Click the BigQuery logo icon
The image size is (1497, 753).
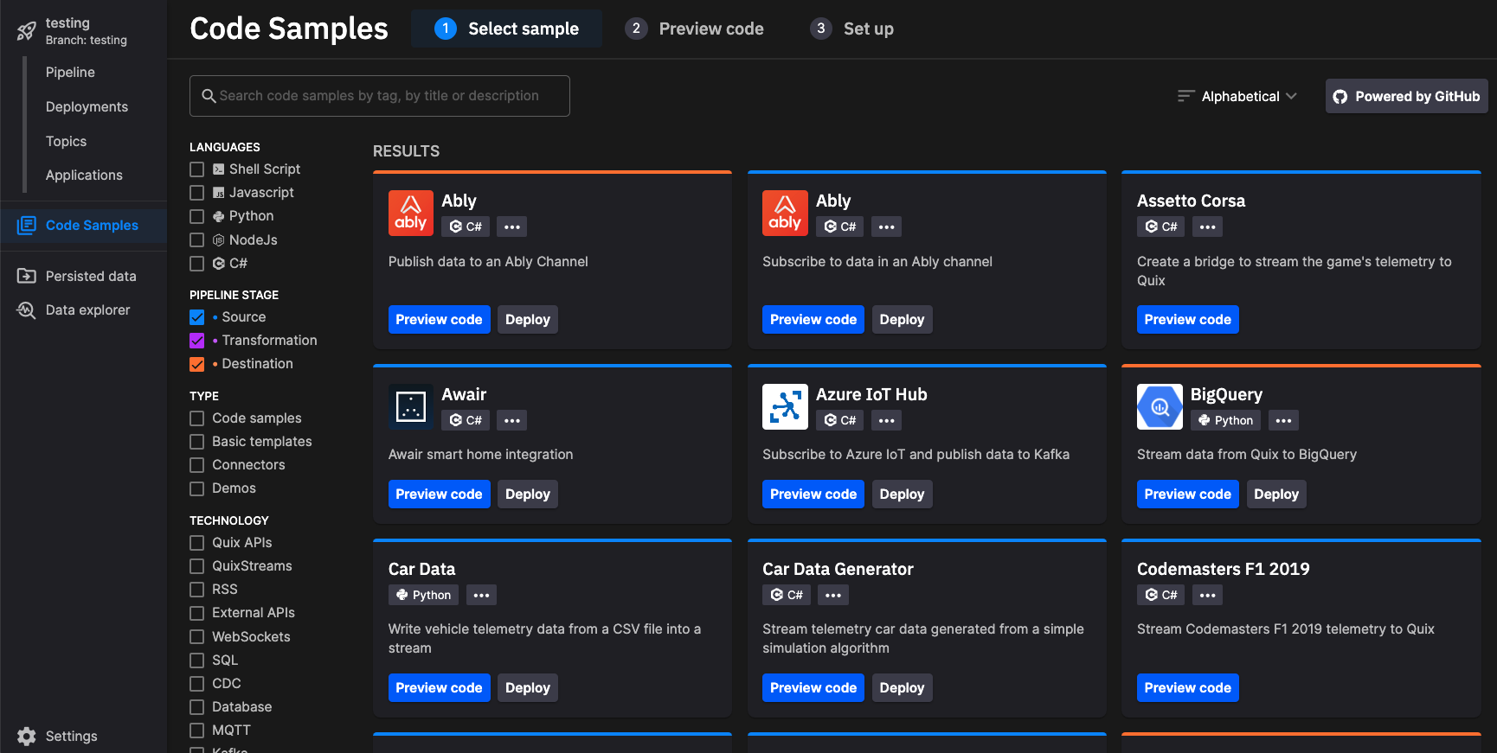click(1160, 406)
